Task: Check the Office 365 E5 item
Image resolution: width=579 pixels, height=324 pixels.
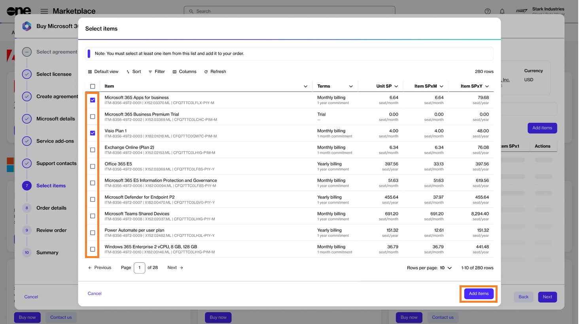Action: tap(93, 167)
